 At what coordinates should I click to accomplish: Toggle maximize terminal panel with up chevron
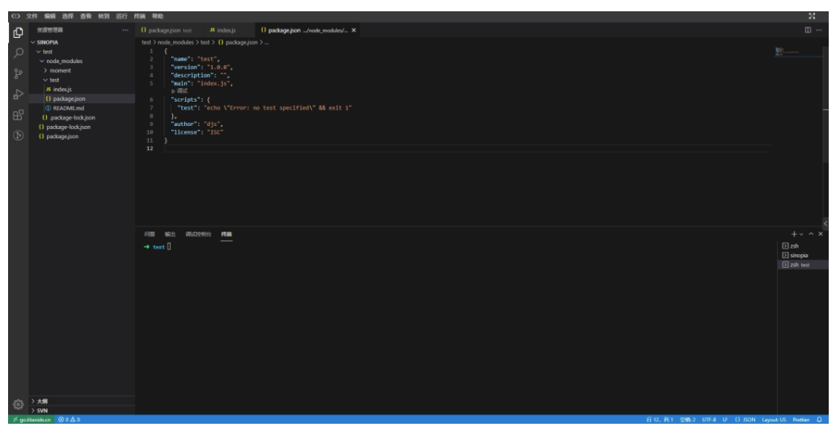tap(811, 234)
